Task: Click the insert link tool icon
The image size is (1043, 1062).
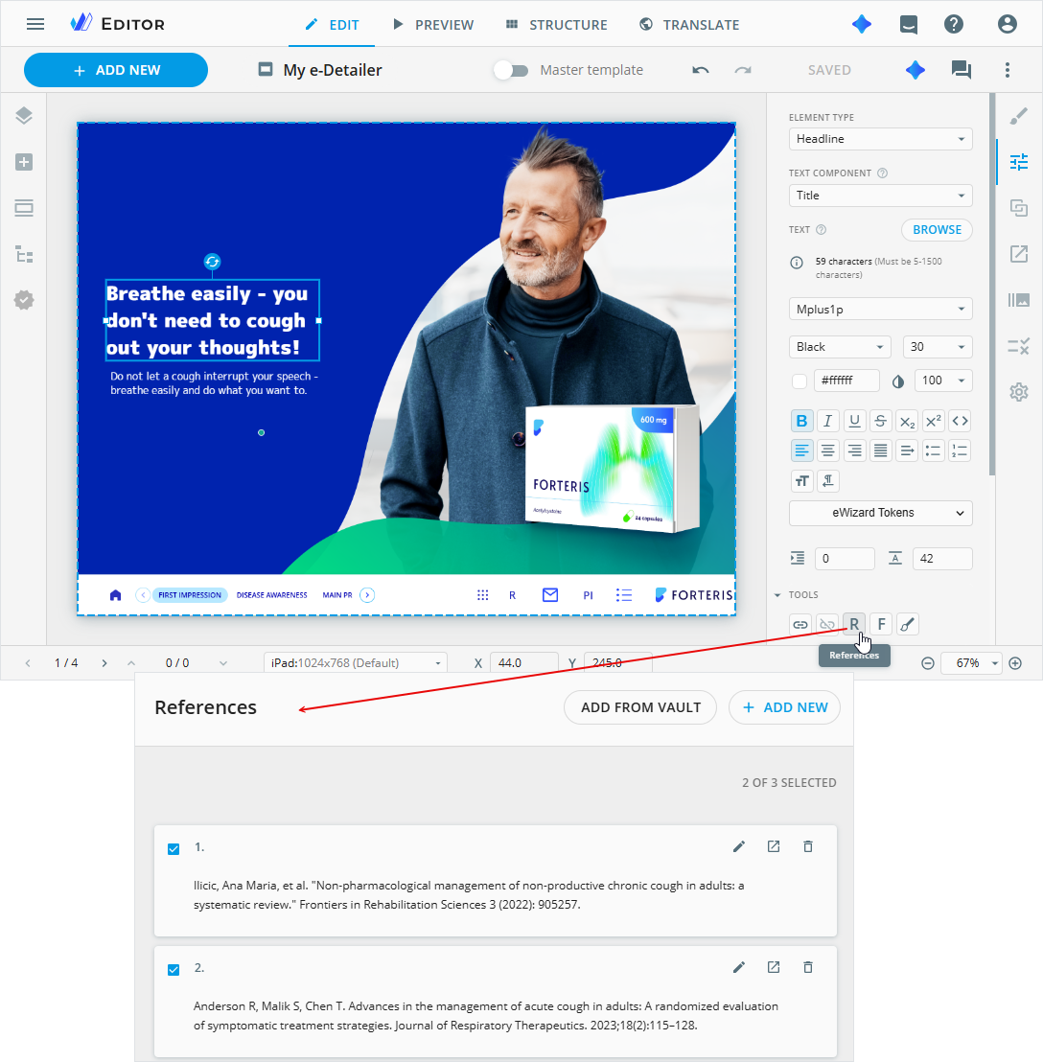Action: 800,624
